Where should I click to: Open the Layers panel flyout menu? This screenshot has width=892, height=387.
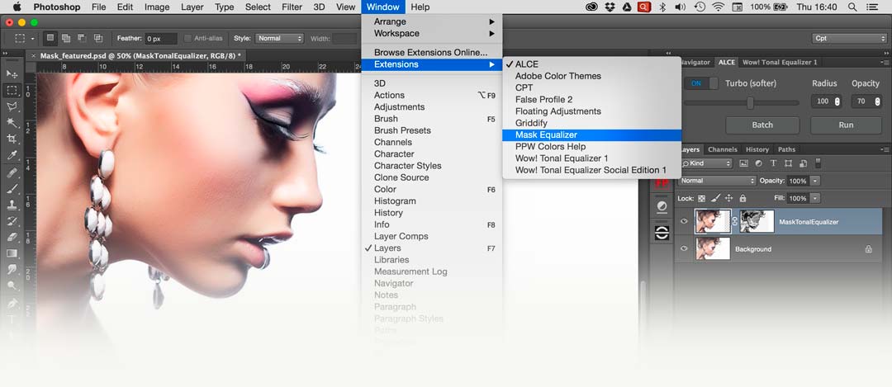(885, 149)
